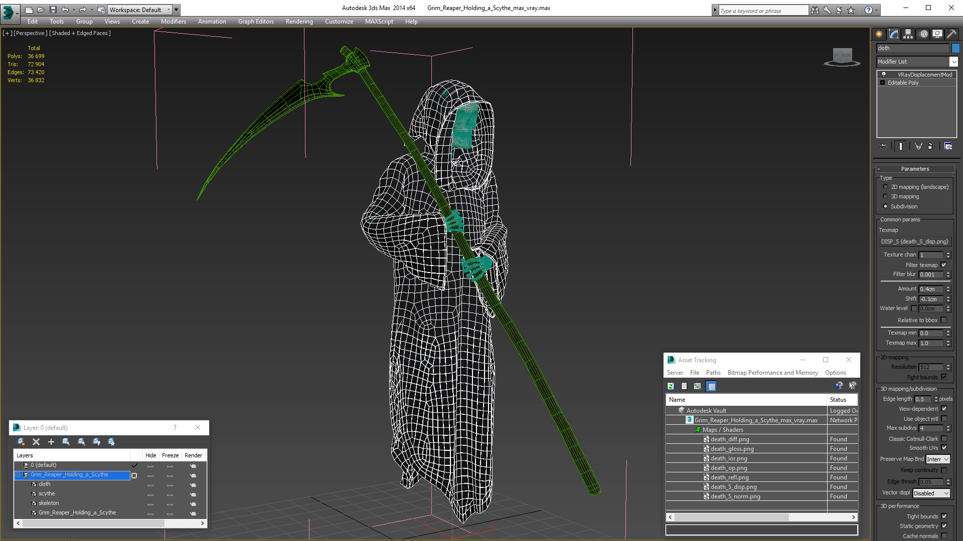
Task: Open Bitmap Performance and Memory menu
Action: 772,373
